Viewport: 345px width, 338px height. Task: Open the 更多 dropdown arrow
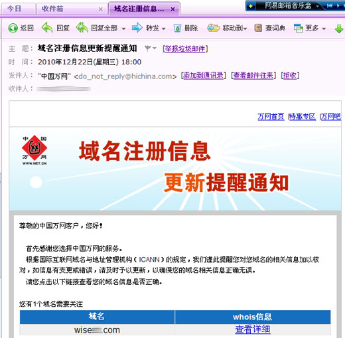[x=324, y=29]
